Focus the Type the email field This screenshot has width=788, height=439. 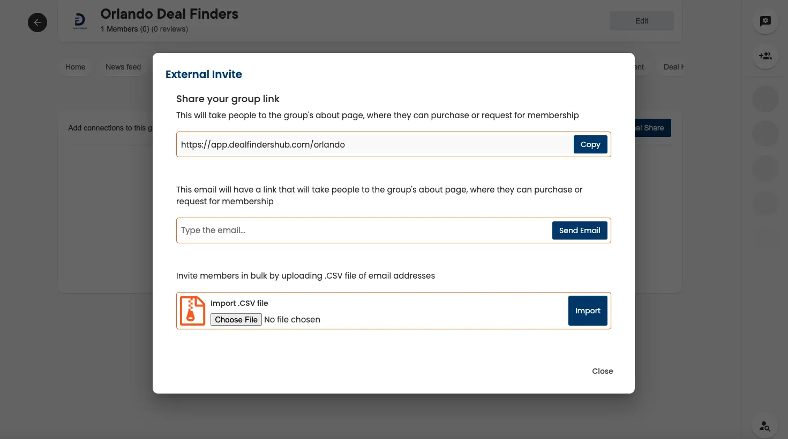[364, 230]
